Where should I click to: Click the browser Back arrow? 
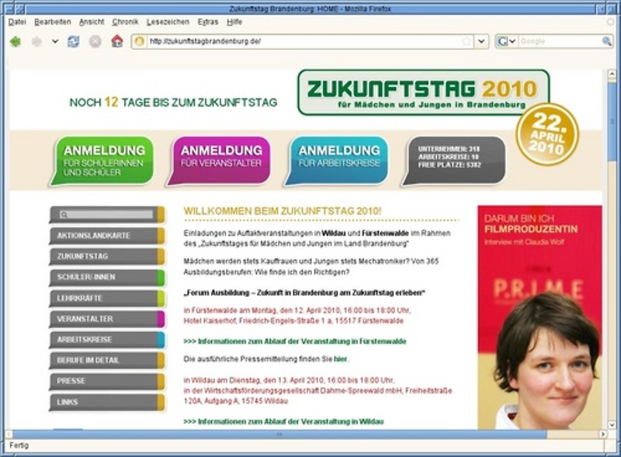tap(15, 42)
